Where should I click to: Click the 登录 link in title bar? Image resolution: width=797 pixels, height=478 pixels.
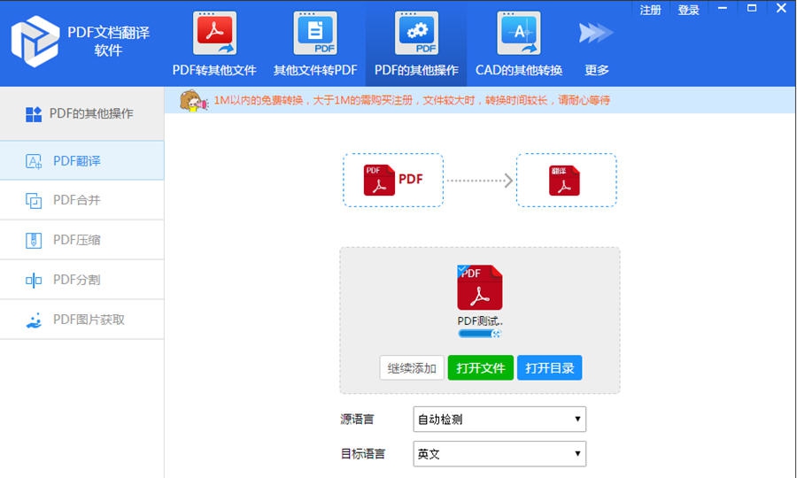click(688, 10)
